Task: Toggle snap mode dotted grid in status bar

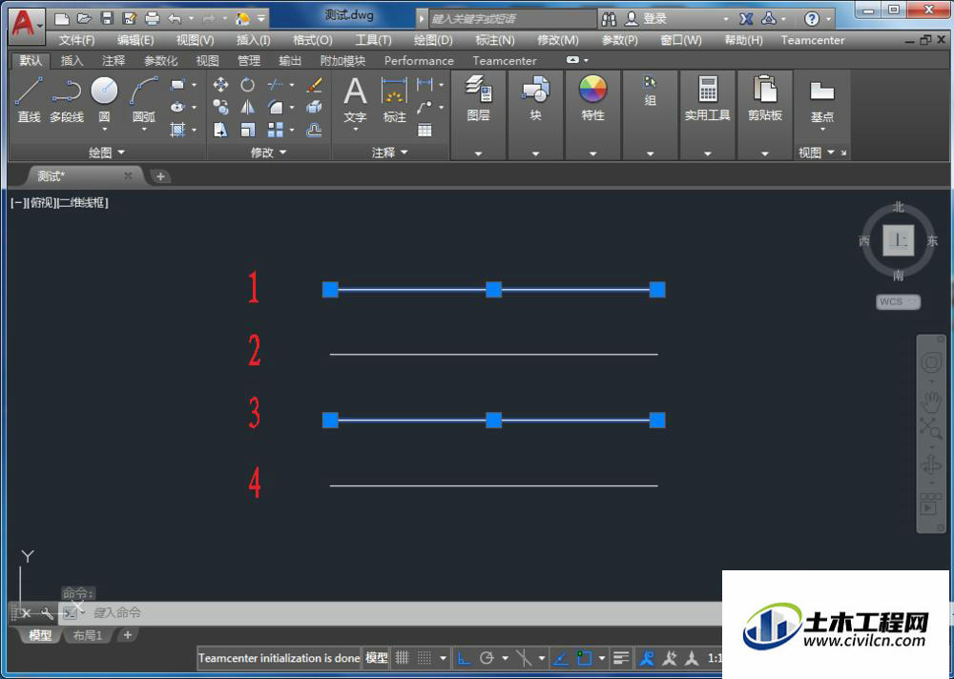Action: (425, 658)
